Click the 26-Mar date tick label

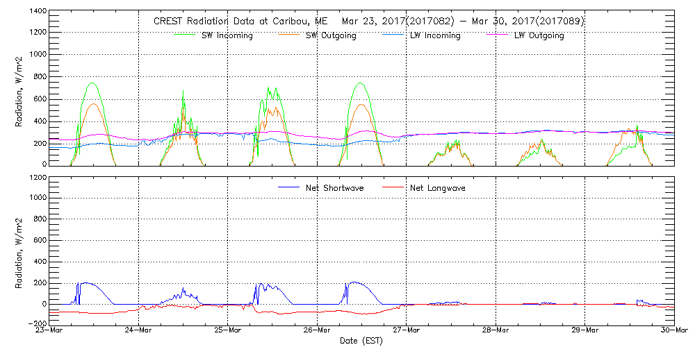click(318, 331)
